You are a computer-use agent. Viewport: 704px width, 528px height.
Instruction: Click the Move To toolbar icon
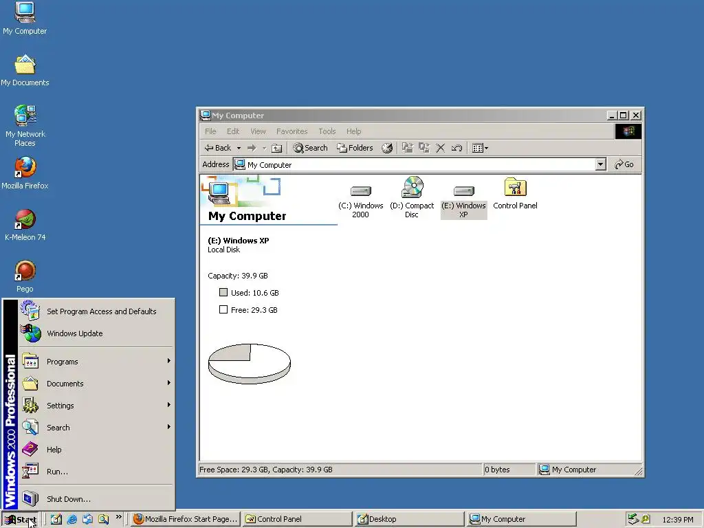(408, 148)
